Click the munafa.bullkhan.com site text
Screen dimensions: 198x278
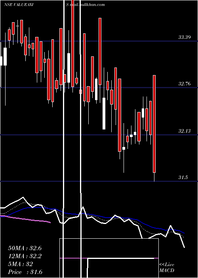[x=86, y=5]
